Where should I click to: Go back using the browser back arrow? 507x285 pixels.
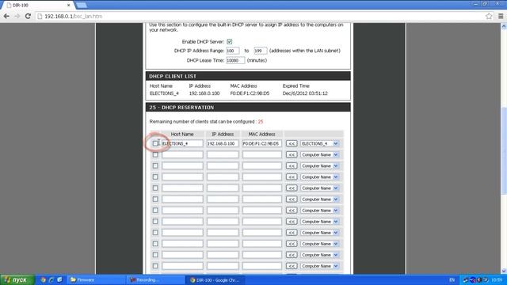tap(6, 16)
